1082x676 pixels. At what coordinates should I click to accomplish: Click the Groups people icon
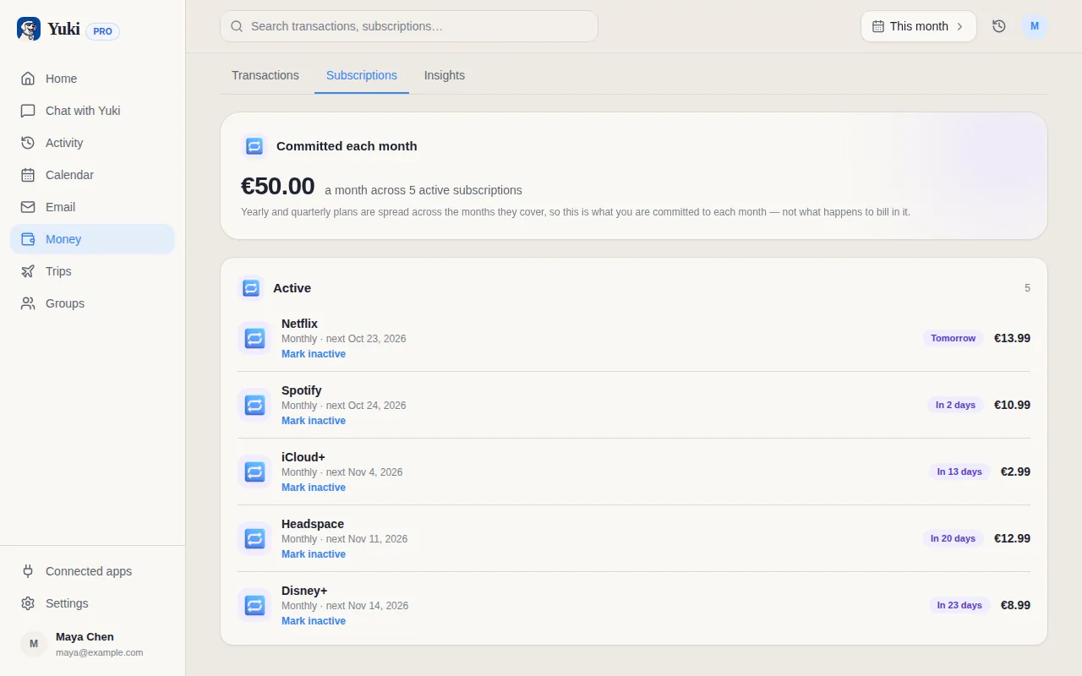coord(28,303)
